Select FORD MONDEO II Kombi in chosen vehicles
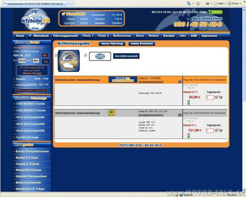246x197 pixels. (31, 111)
